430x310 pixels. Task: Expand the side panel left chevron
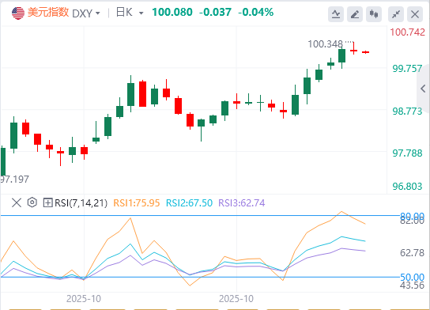423,89
